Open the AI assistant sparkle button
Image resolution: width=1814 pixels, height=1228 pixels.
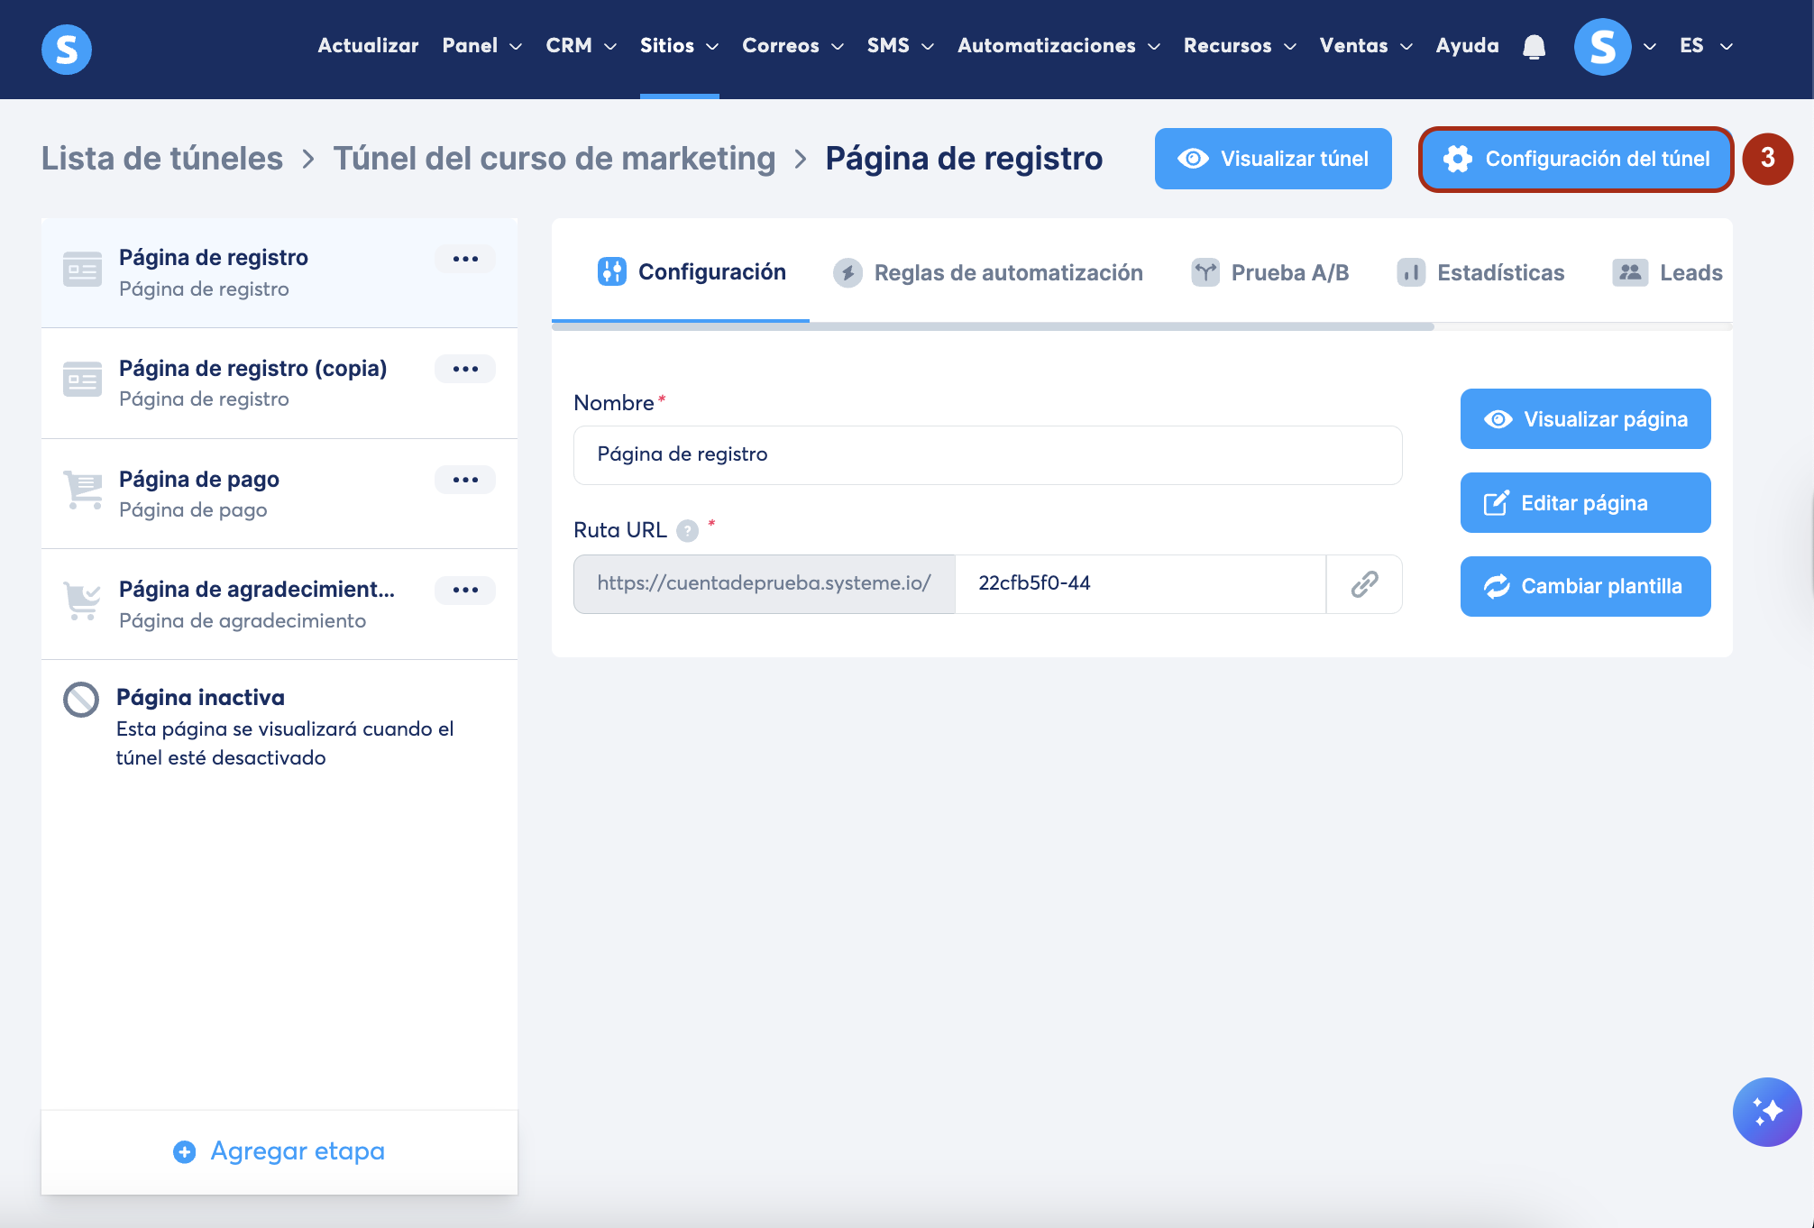[1766, 1112]
